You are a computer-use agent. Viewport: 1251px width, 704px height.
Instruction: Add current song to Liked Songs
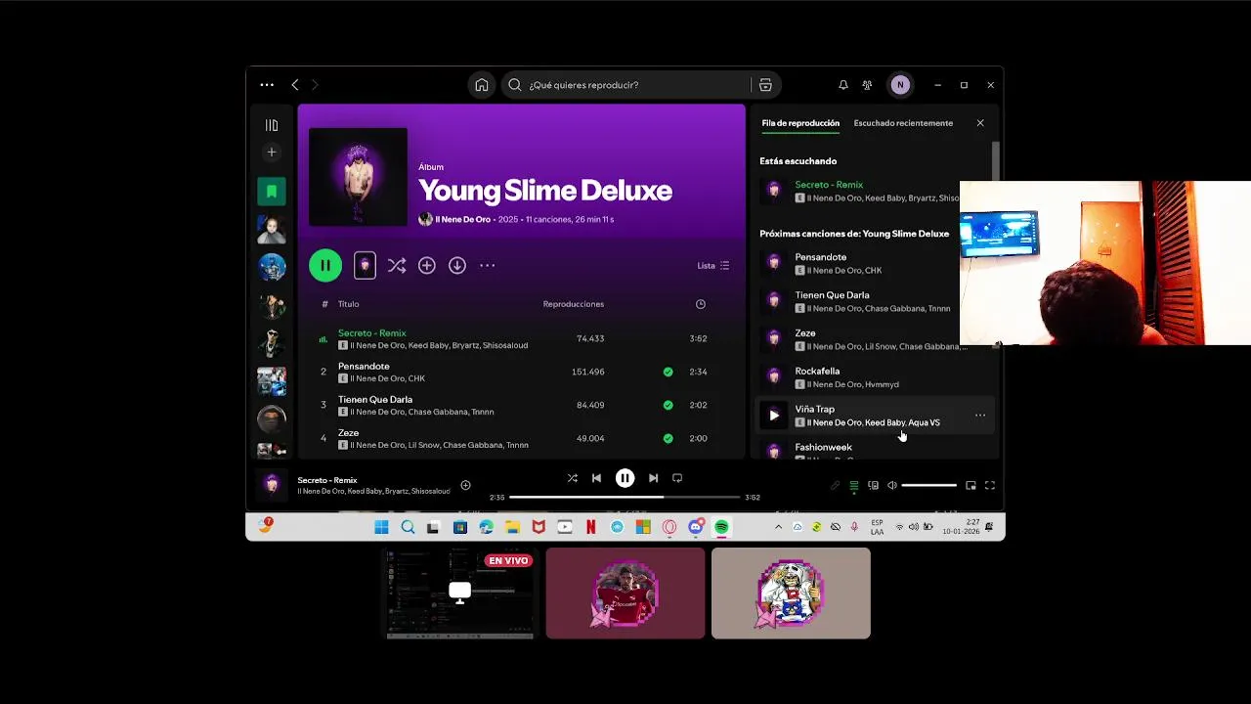click(x=465, y=485)
